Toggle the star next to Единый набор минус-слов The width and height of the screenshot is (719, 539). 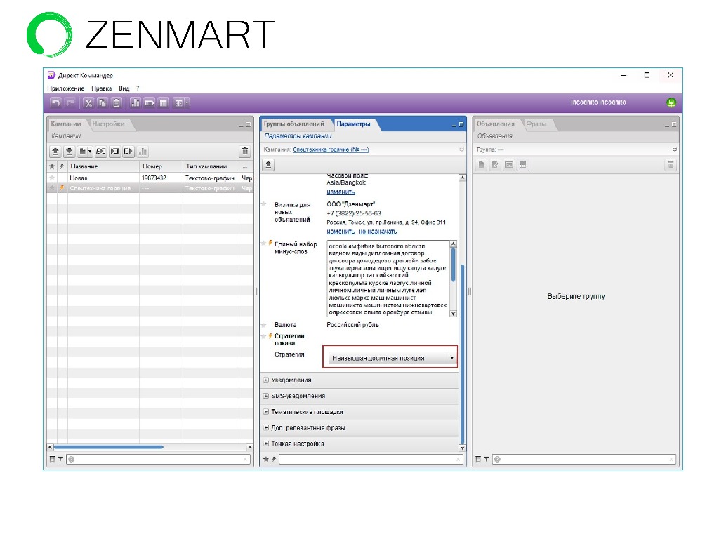click(x=264, y=244)
